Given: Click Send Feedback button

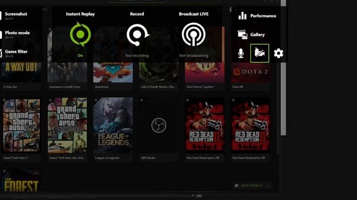Looking at the screenshot, I should point(252,186).
